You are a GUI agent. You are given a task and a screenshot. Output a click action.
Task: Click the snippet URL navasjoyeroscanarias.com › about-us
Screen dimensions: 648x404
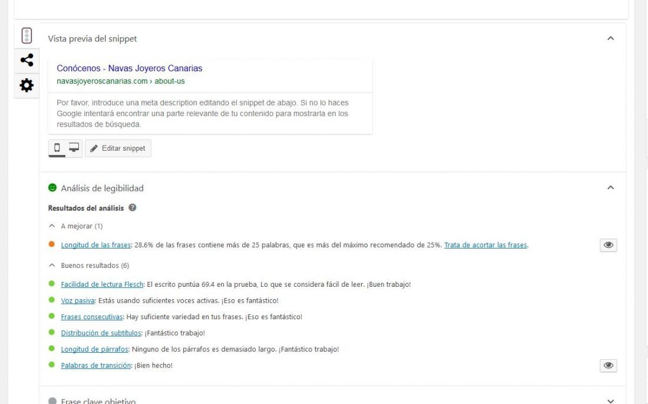[121, 81]
